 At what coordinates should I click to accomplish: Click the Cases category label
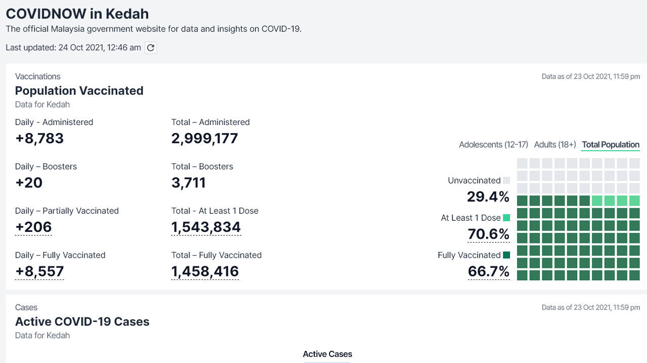[26, 308]
